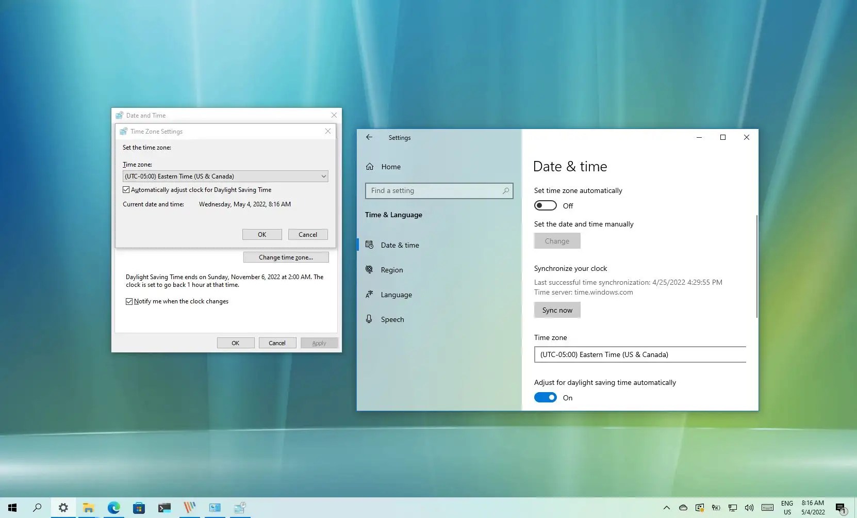Screen dimensions: 857x518
Task: Open the time zone dropdown in Time Zone Settings
Action: 323,176
